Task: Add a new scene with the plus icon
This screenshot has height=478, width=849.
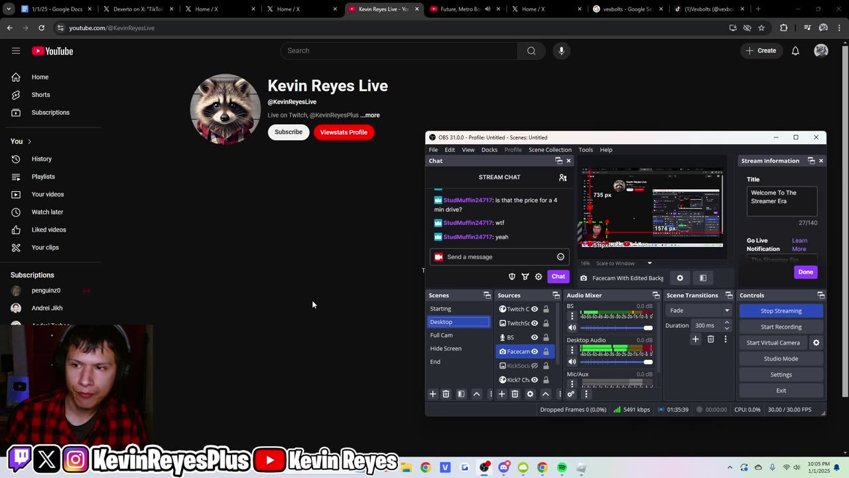Action: click(432, 394)
